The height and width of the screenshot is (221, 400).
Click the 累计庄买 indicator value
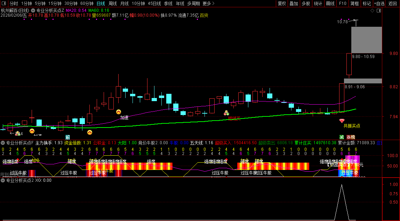pyautogui.click(x=315, y=143)
